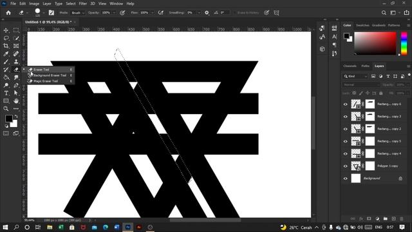The height and width of the screenshot is (232, 412).
Task: Toggle pressure for opacity button
Action: tap(122, 13)
